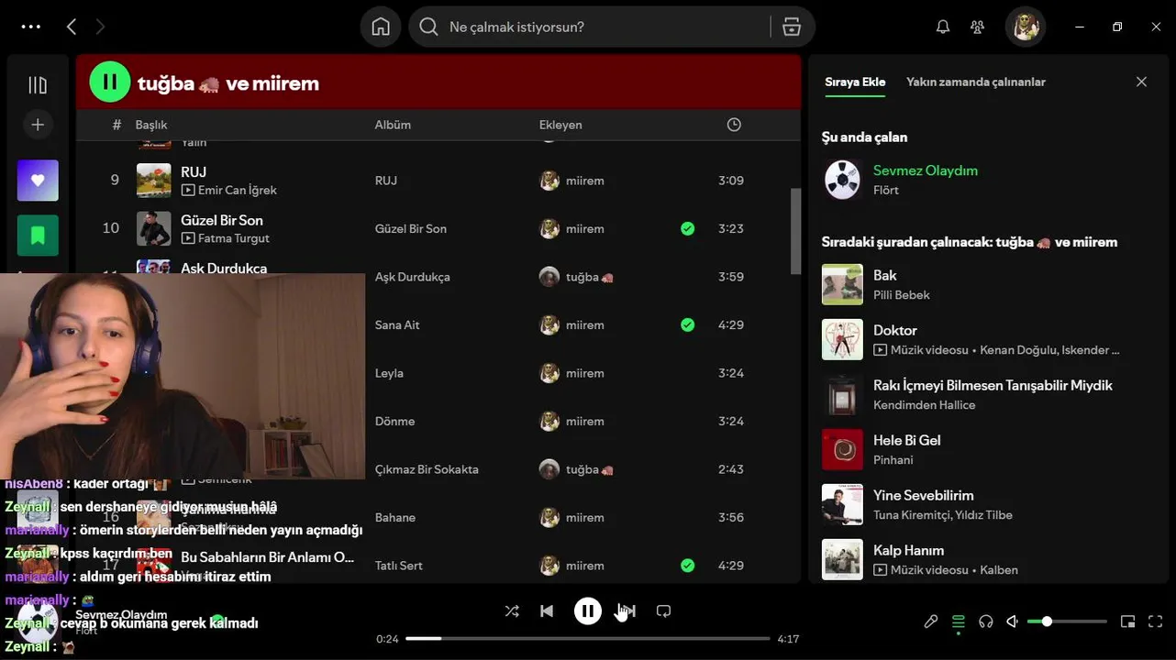Open Friend Activity icon
Image resolution: width=1176 pixels, height=660 pixels.
coord(977,27)
